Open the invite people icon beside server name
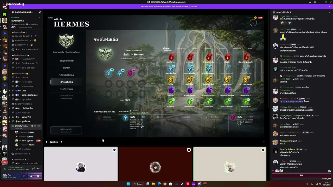The height and width of the screenshot is (187, 333). 40,12
